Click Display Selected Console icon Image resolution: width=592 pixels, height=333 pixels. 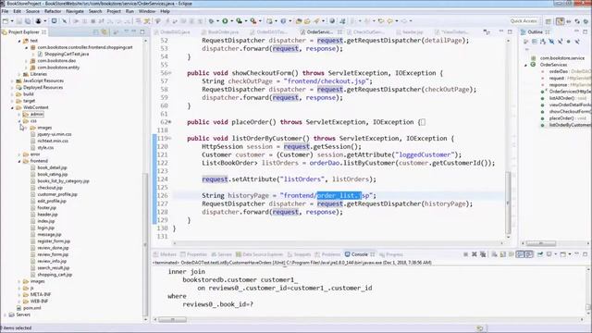(549, 254)
